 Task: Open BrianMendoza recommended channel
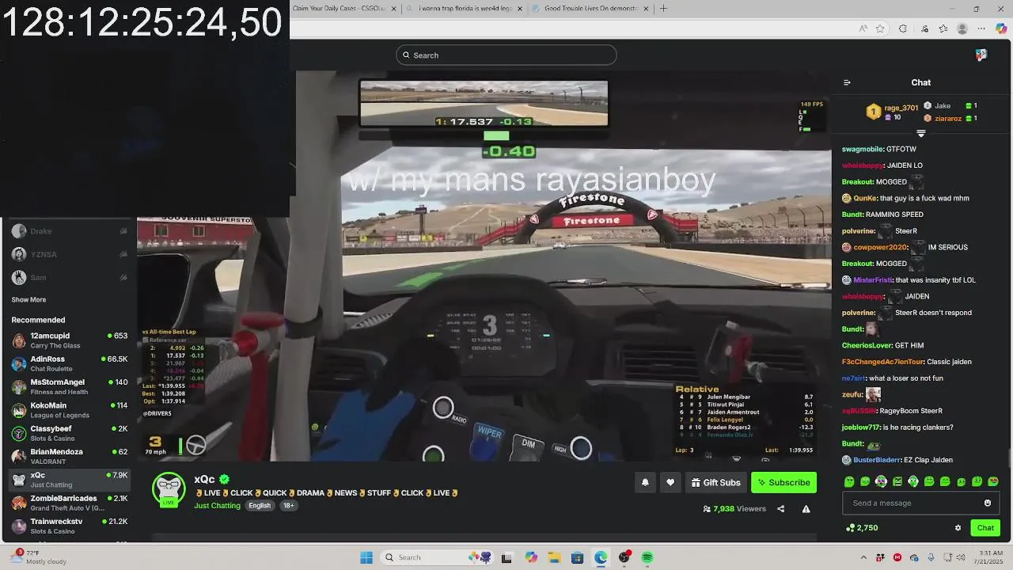[69, 456]
